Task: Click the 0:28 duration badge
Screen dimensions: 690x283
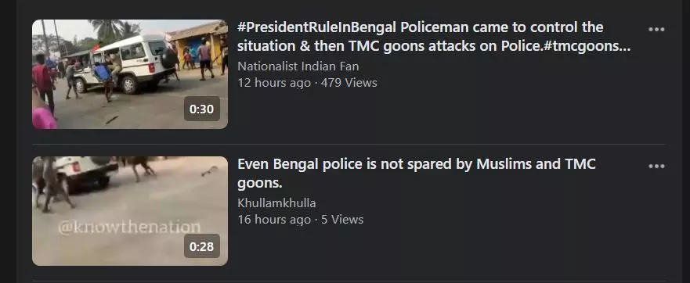Action: (201, 246)
